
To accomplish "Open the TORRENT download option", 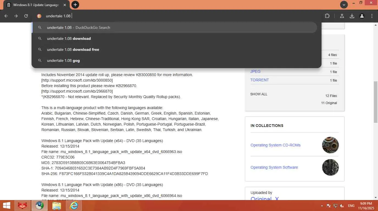I will click(x=260, y=80).
